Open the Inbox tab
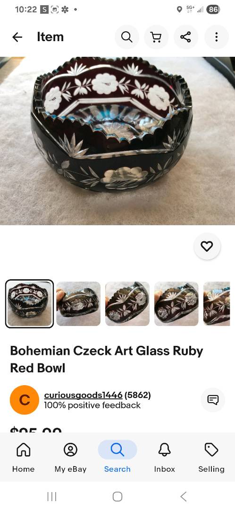The height and width of the screenshot is (511, 235). point(165,457)
